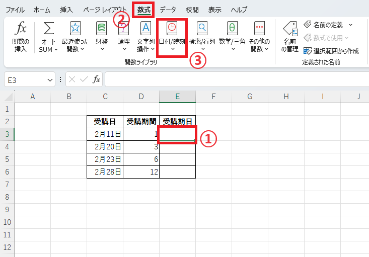Select column C header

[105, 97]
